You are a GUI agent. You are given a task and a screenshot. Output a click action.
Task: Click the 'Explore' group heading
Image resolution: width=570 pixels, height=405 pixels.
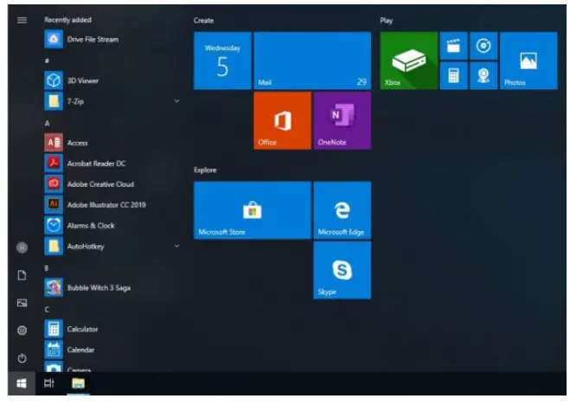(205, 170)
